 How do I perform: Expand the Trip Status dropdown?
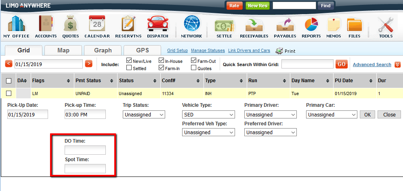point(144,114)
